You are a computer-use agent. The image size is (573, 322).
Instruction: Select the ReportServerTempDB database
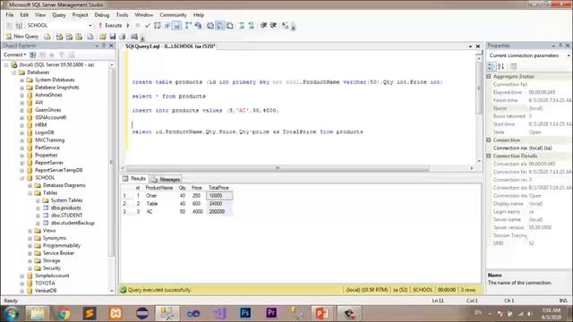pos(58,170)
